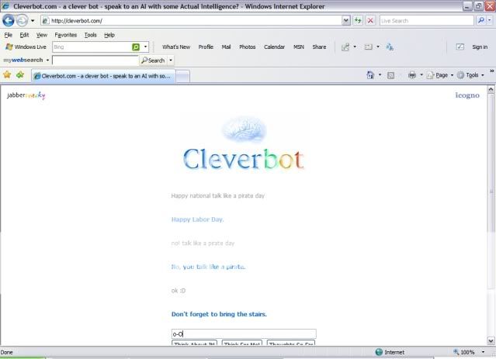Click the Favorites star icon
The image size is (496, 359).
point(7,75)
